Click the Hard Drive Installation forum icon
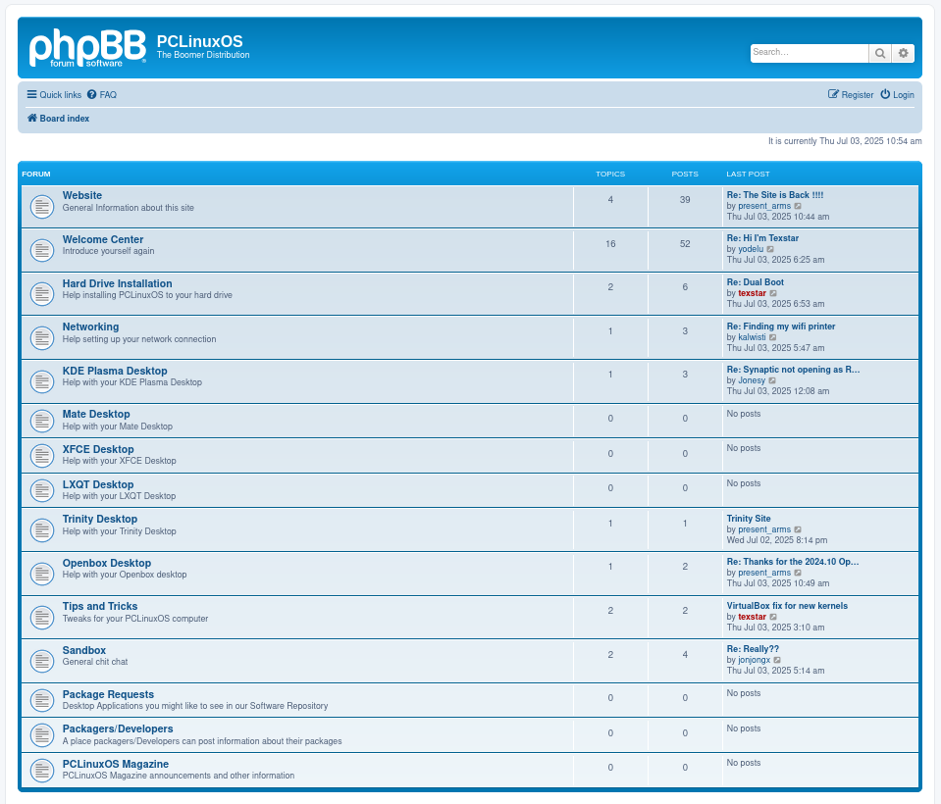 (42, 294)
